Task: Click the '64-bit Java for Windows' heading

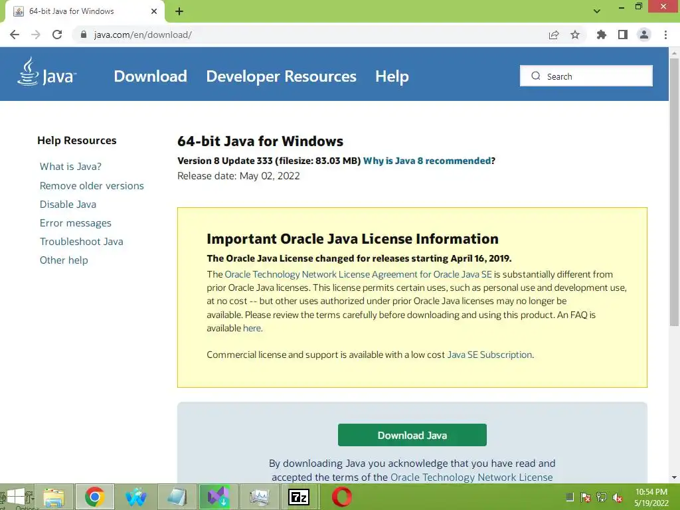Action: (260, 141)
